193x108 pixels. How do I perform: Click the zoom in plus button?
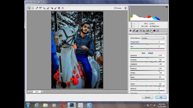(31, 91)
